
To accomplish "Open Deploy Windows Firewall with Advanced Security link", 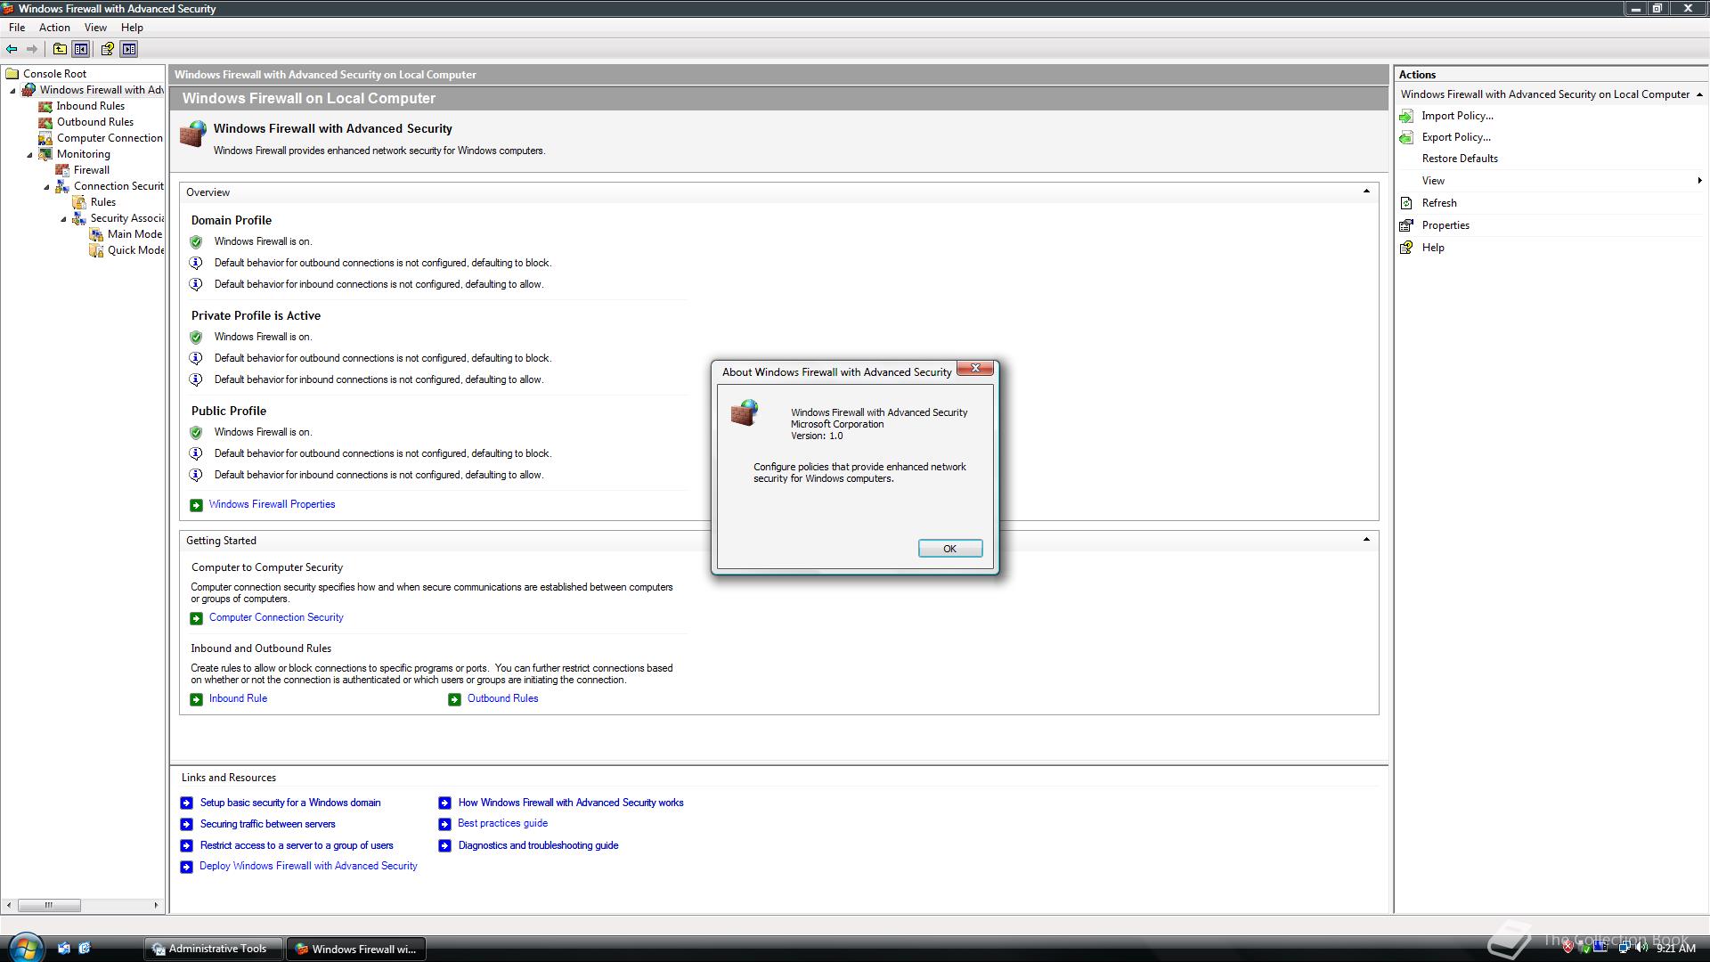I will point(308,866).
